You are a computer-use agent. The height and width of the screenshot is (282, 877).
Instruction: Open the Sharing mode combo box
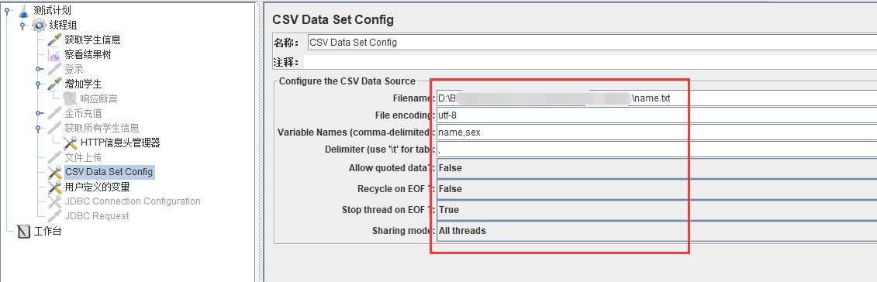coord(656,231)
